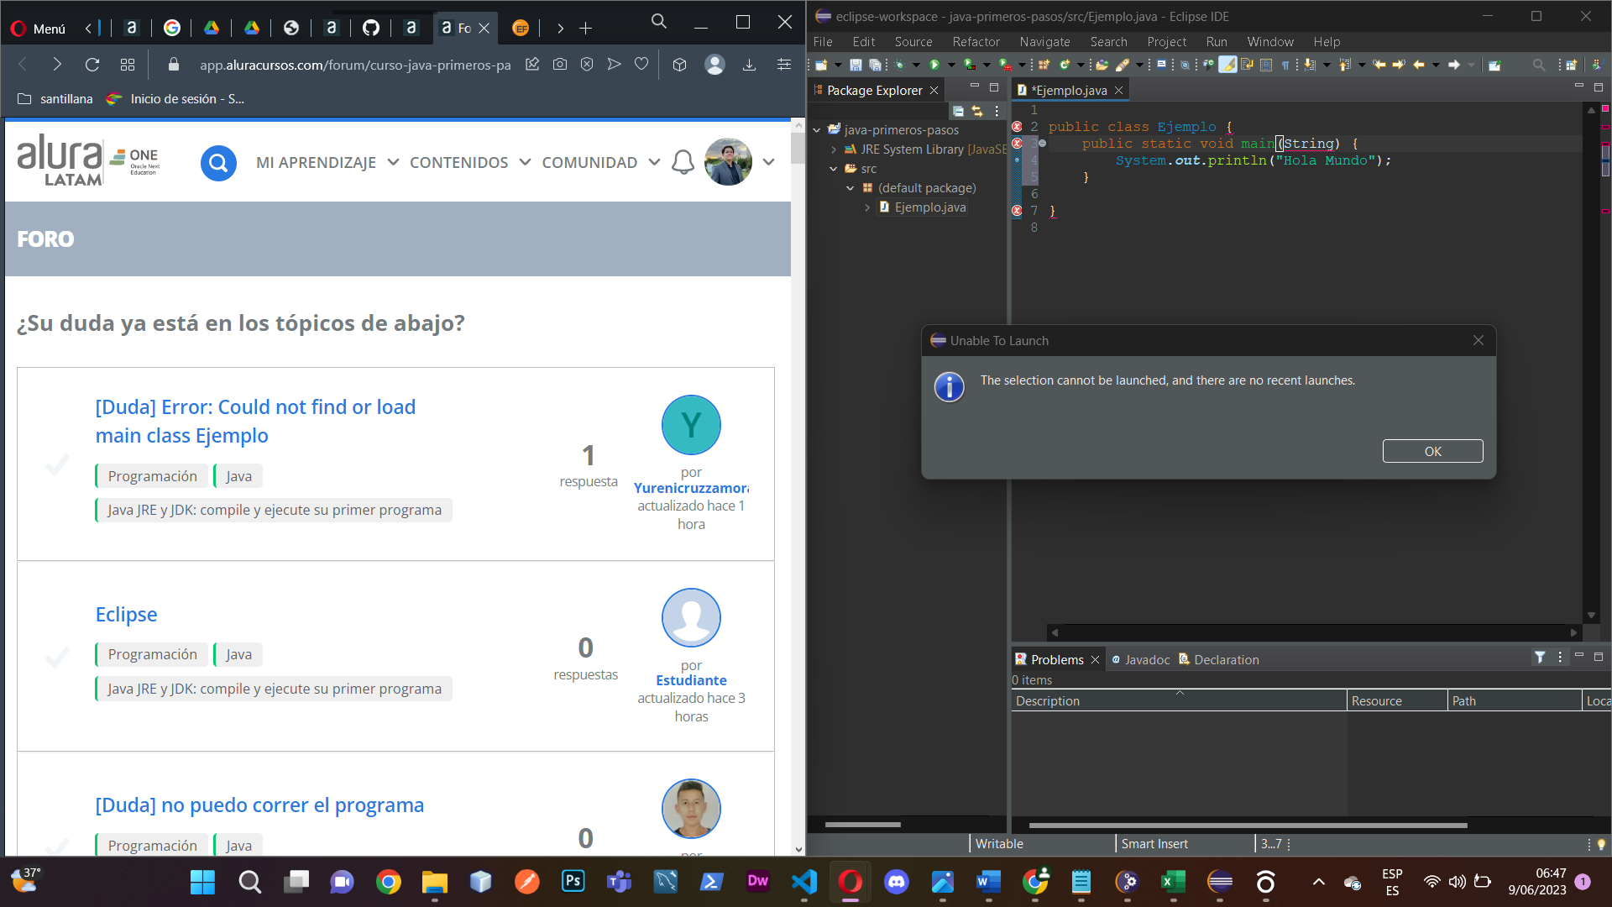The width and height of the screenshot is (1612, 907).
Task: Open Run button dropdown arrow
Action: coord(951,65)
